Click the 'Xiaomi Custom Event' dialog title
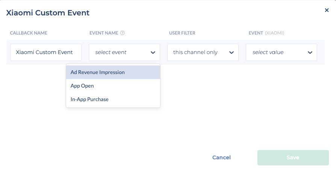Screen dimensions: 336x171 (48, 13)
